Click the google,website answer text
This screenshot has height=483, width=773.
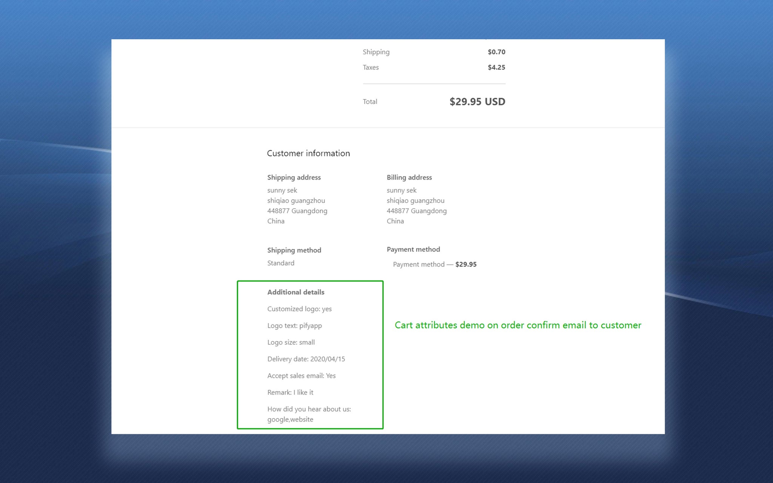[290, 420]
